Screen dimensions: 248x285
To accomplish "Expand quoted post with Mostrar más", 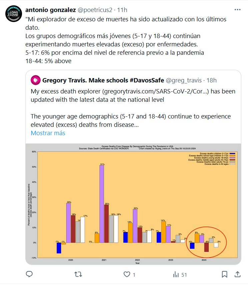I will click(48, 133).
